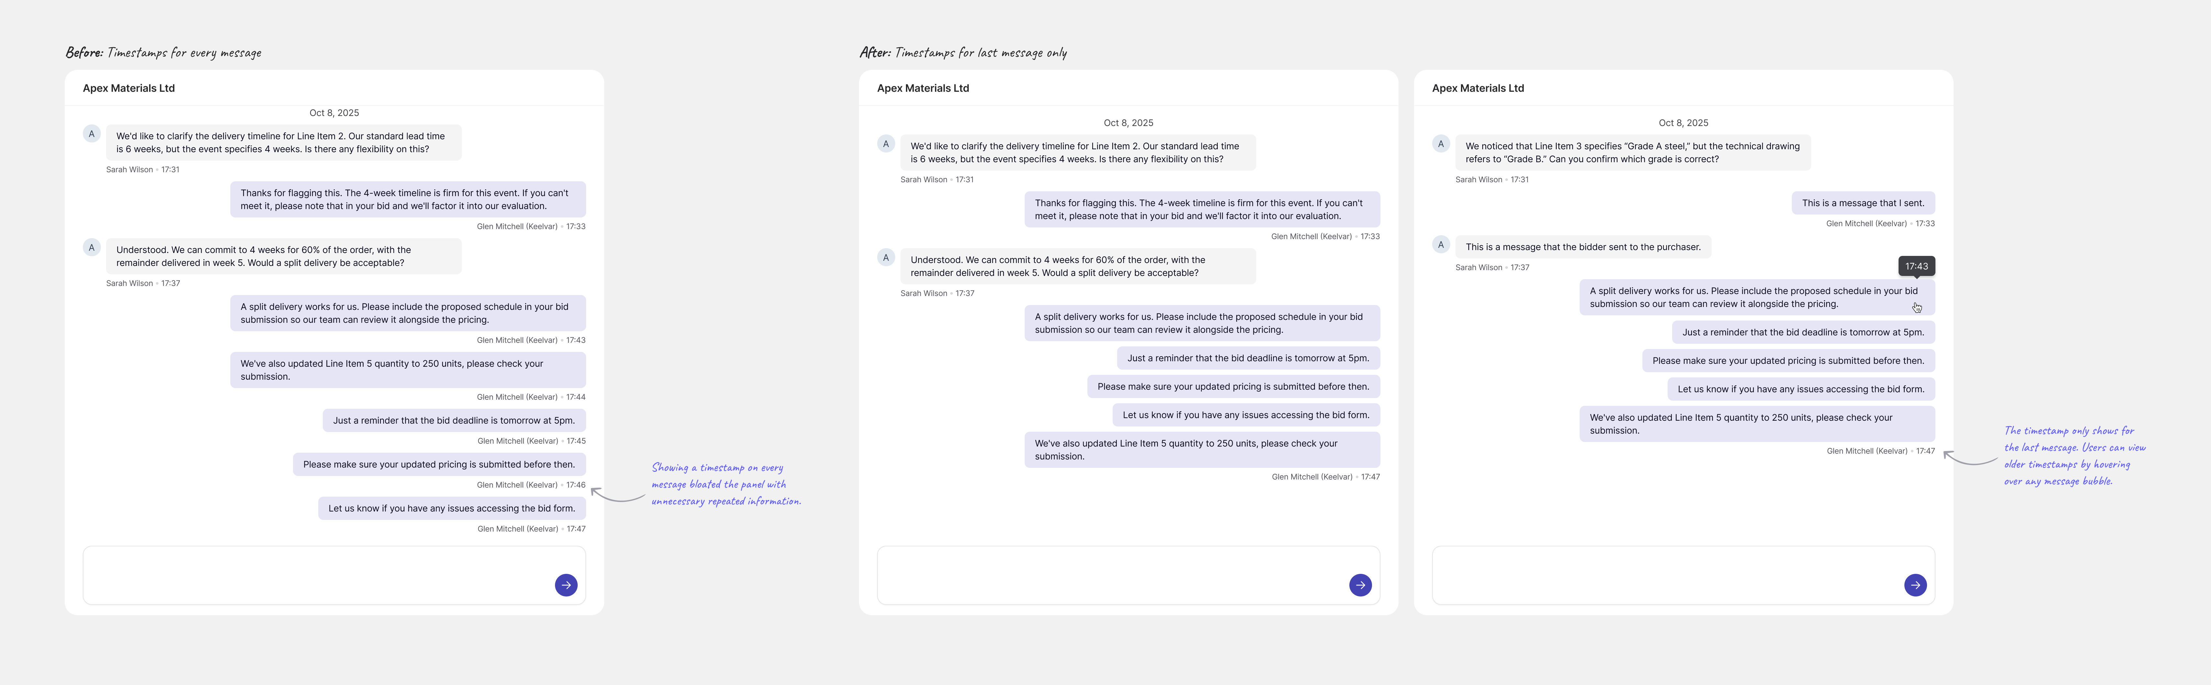Click 'Line Item 5 quantity to 250 units' bubble in Before panel
Screen dimensions: 2211x685
[x=408, y=370]
